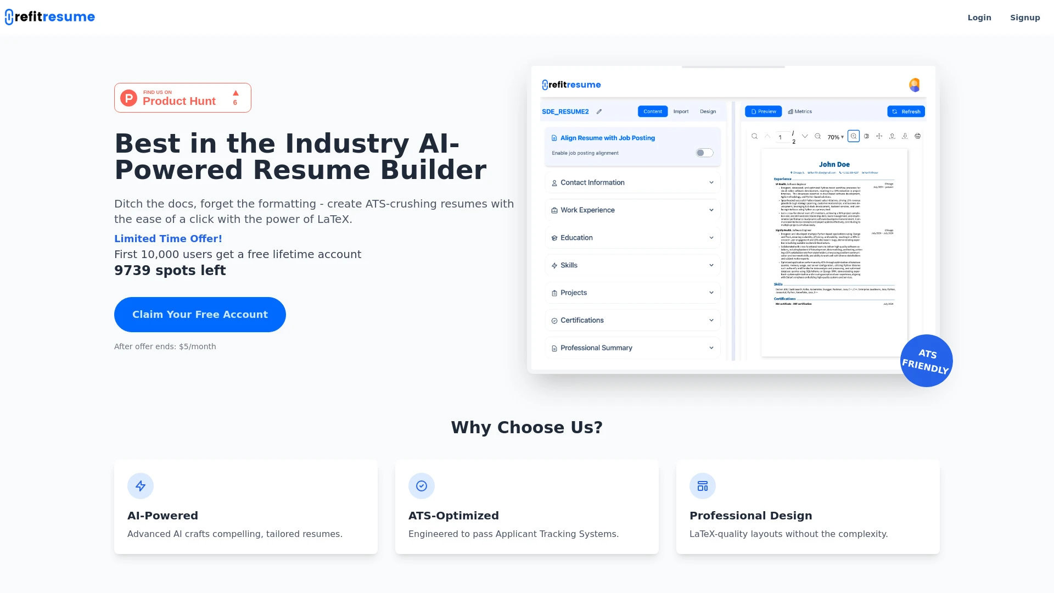This screenshot has height=593, width=1054.
Task: Click the Preview button in editor toolbar
Action: (764, 111)
